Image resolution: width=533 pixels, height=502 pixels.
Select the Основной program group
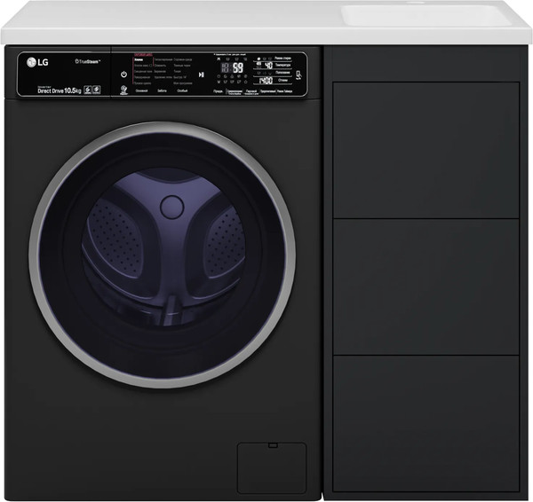[x=142, y=91]
